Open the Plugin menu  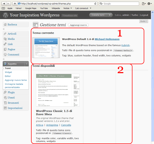[16, 92]
